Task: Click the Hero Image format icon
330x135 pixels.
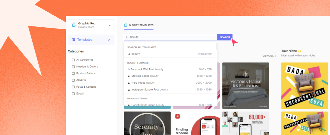Action: click(x=129, y=83)
